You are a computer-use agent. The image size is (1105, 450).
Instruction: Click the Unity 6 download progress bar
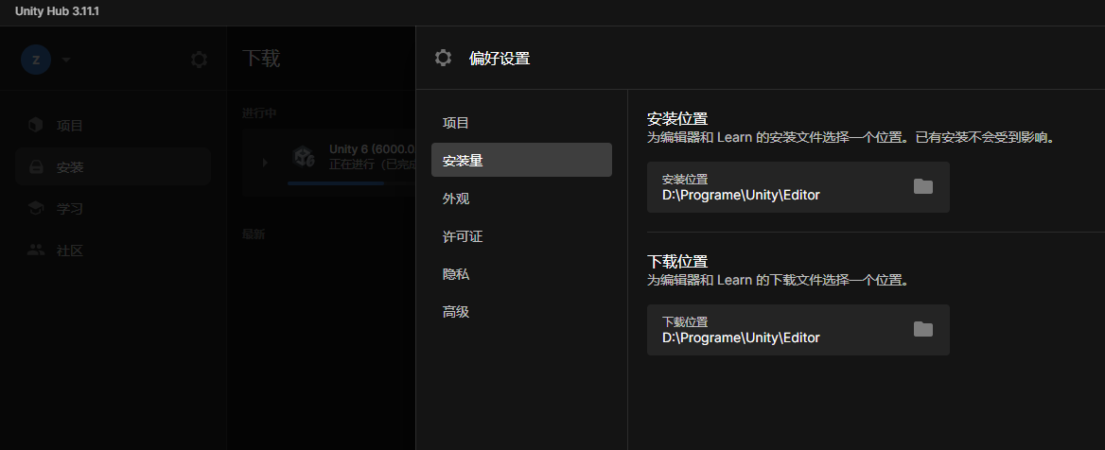tap(351, 183)
